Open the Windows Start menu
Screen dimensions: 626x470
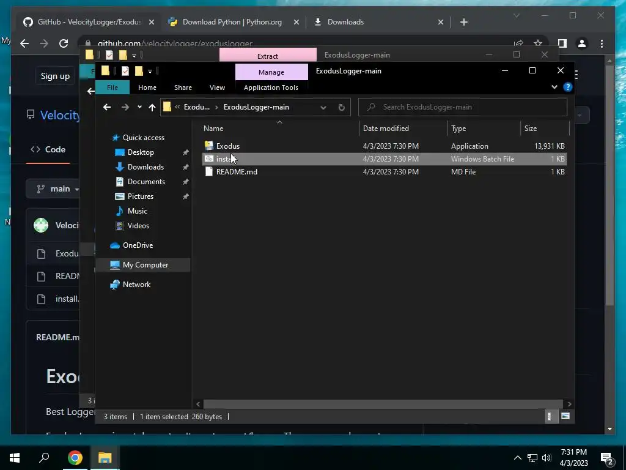15,458
